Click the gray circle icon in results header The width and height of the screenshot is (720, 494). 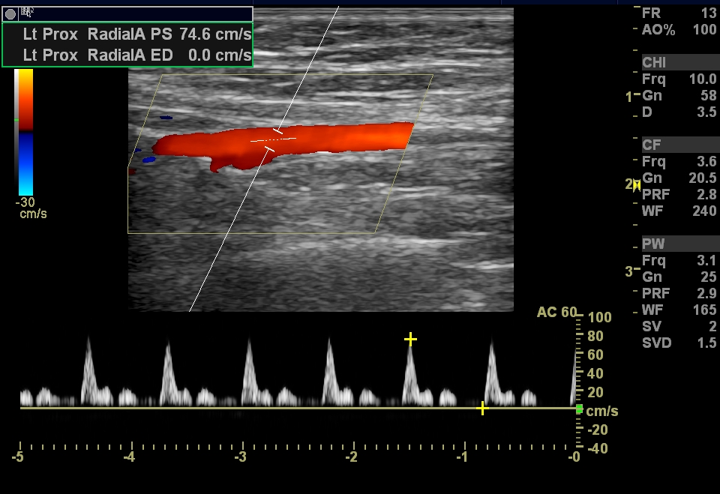tap(10, 13)
